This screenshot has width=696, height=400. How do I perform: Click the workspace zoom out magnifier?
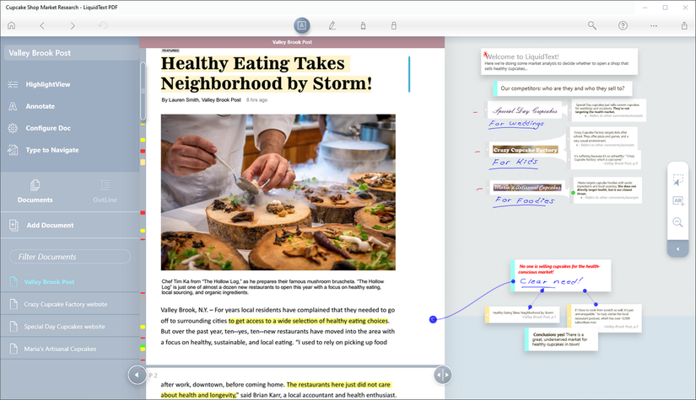click(x=677, y=222)
